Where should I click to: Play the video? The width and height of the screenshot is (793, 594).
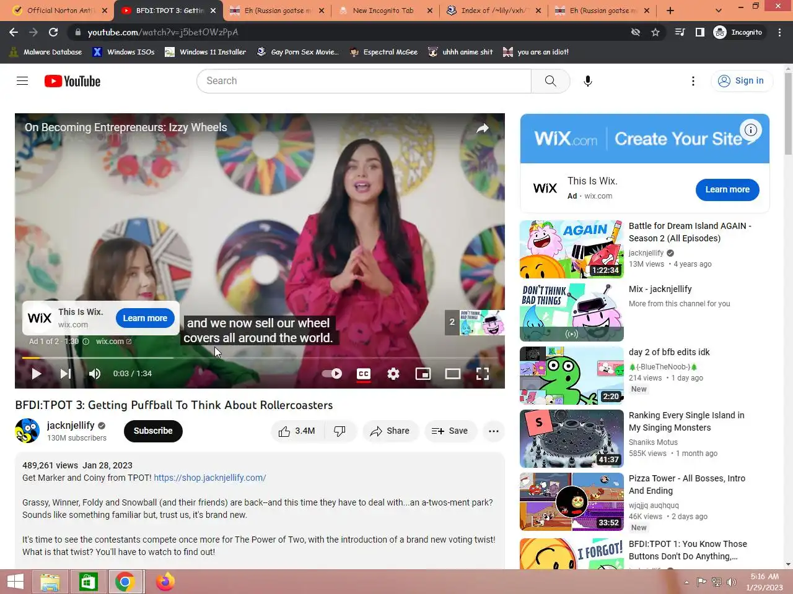point(36,374)
